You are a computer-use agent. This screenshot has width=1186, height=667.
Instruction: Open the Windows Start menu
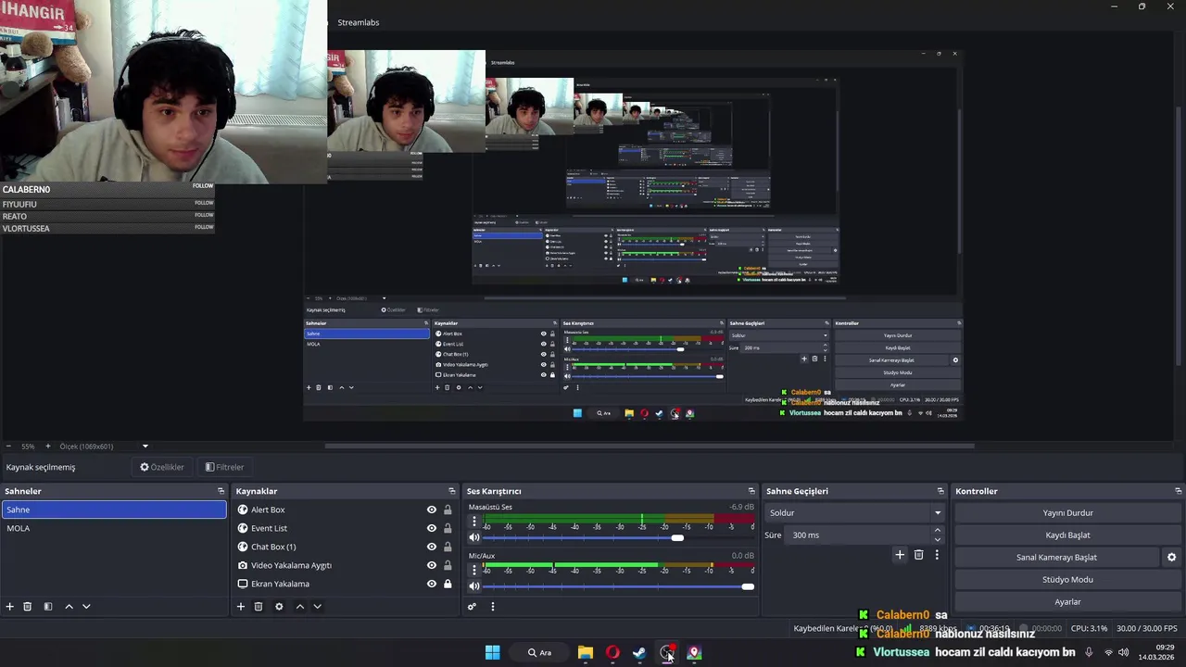click(493, 653)
